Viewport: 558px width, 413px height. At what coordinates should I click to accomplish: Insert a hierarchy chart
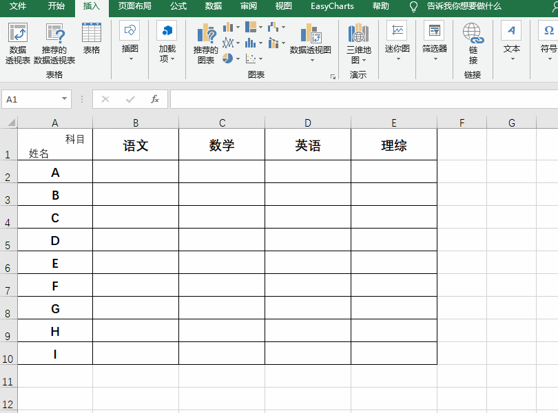(x=251, y=27)
